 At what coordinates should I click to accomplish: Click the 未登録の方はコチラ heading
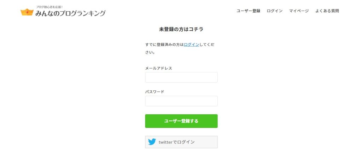[x=181, y=29]
